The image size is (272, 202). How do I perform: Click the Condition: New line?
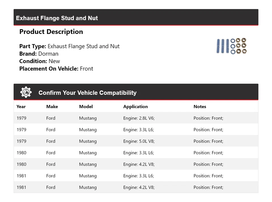coord(40,61)
